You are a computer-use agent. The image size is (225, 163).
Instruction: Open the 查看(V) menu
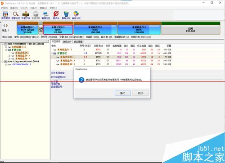click(x=43, y=8)
